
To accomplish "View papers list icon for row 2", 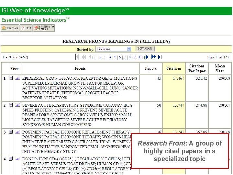I will point(11,105).
